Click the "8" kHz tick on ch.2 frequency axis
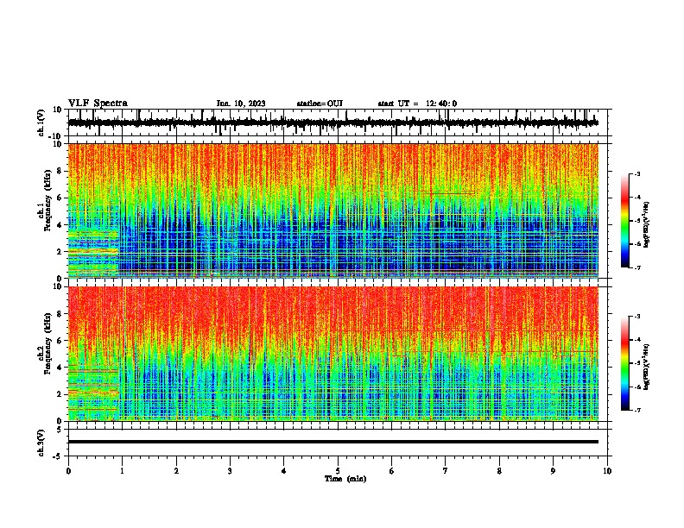684x528 pixels. pyautogui.click(x=60, y=314)
